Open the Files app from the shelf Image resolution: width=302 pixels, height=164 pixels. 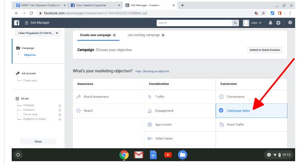182,155
